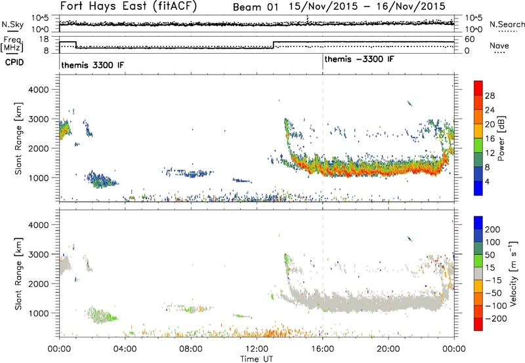
Task: Click the 'Nave' legend label
Action: click(499, 45)
